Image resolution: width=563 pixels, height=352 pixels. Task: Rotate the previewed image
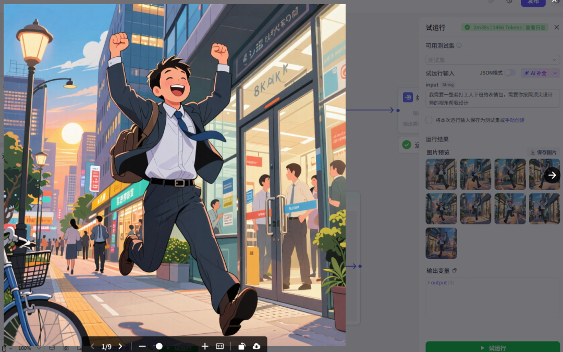tap(242, 346)
